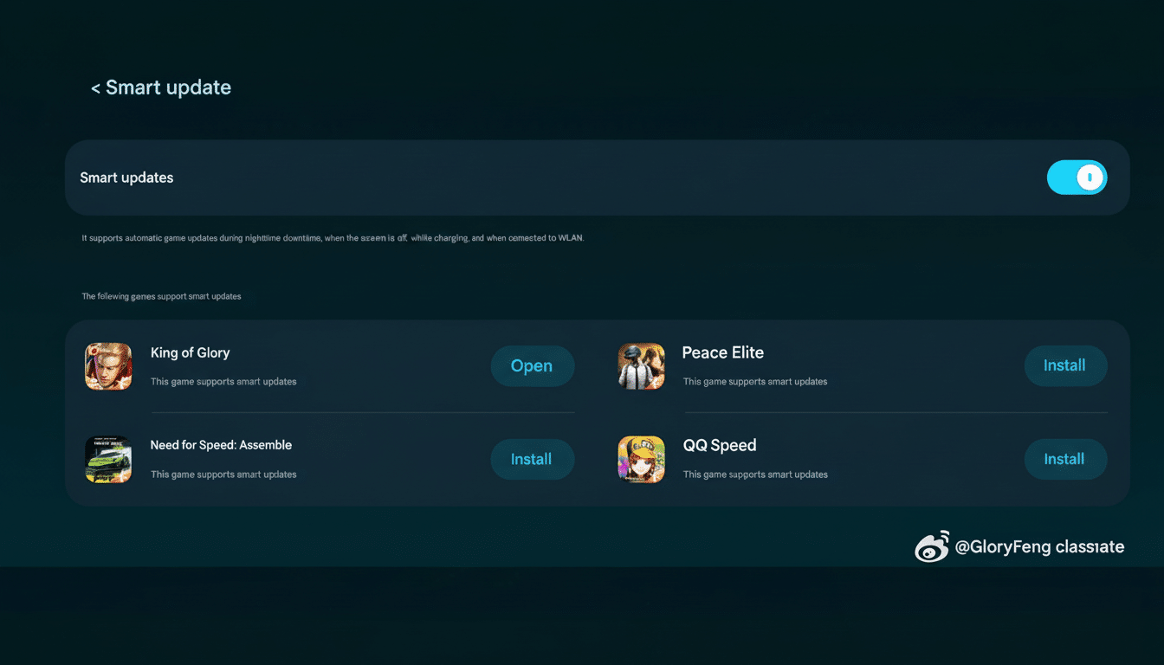This screenshot has height=665, width=1164.
Task: Select the Peace Elite title text
Action: click(x=722, y=352)
